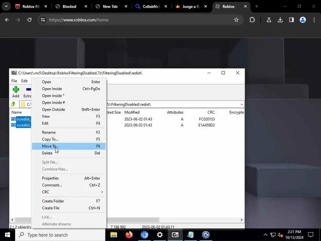
Task: Choose Open Outside menu entry
Action: [x=69, y=110]
